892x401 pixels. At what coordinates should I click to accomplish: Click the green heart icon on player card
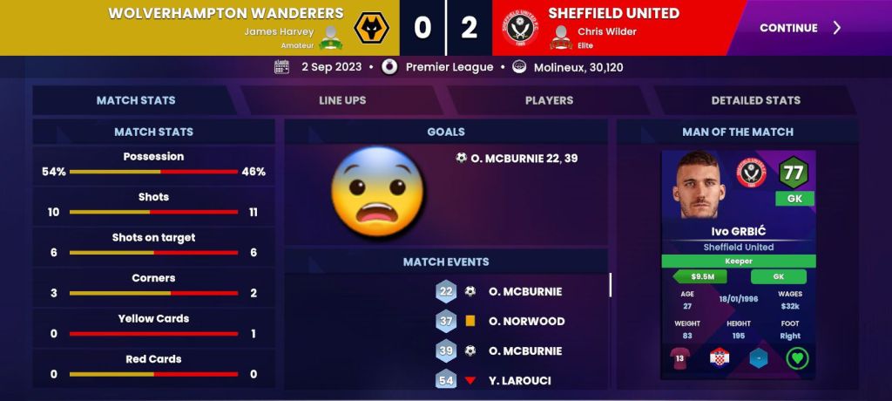tap(797, 358)
